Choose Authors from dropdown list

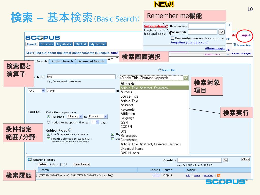(126, 92)
